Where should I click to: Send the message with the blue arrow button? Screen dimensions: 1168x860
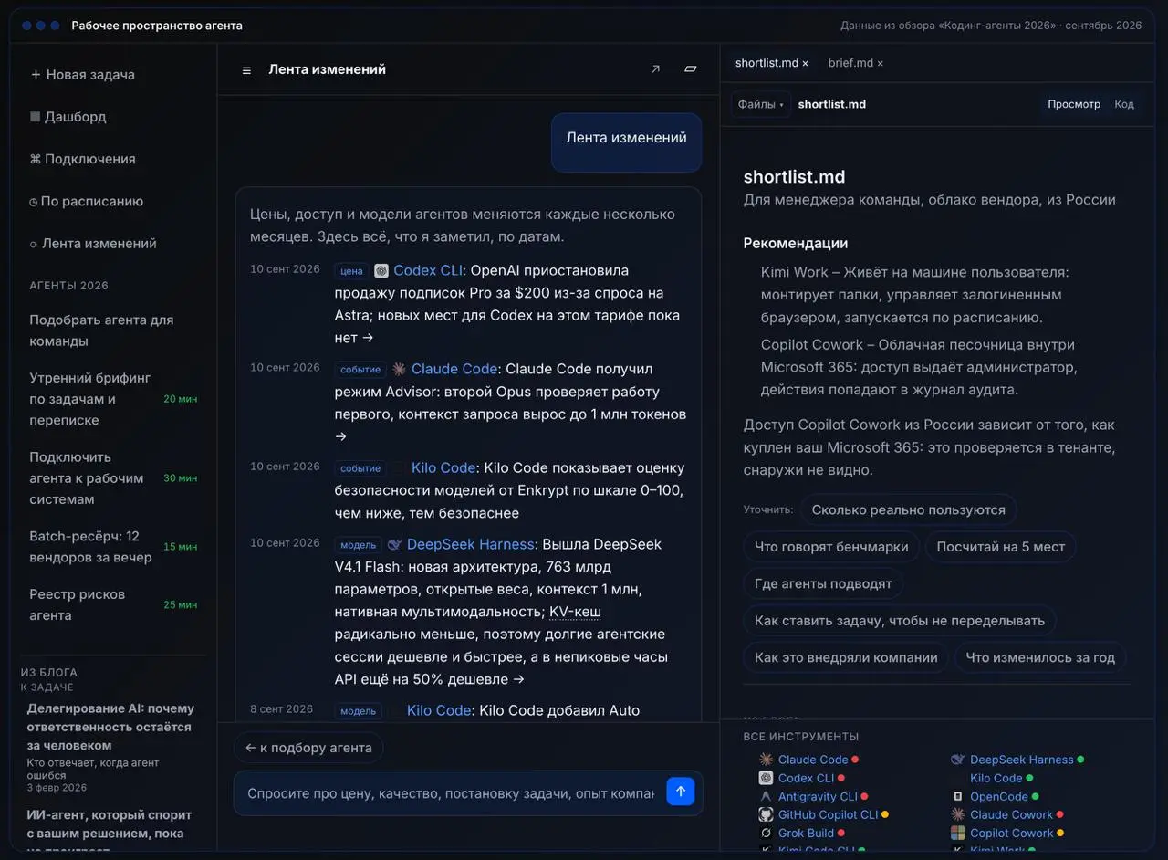(681, 792)
